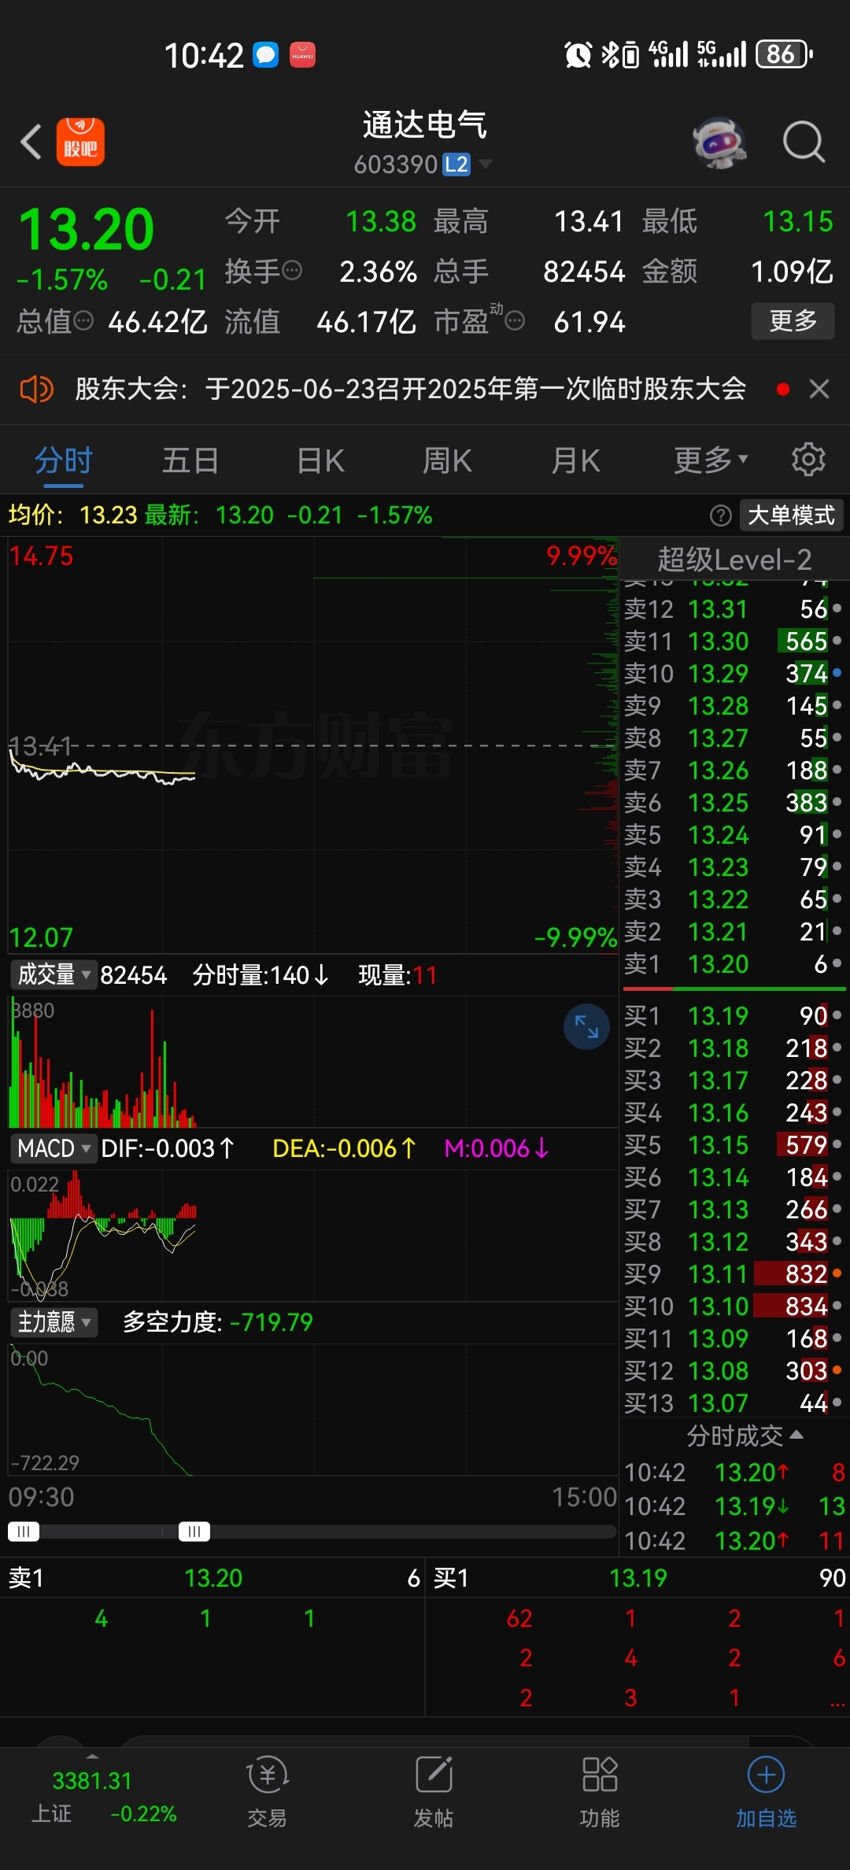
Task: Select the 卖6 13.25 order row
Action: [x=734, y=803]
